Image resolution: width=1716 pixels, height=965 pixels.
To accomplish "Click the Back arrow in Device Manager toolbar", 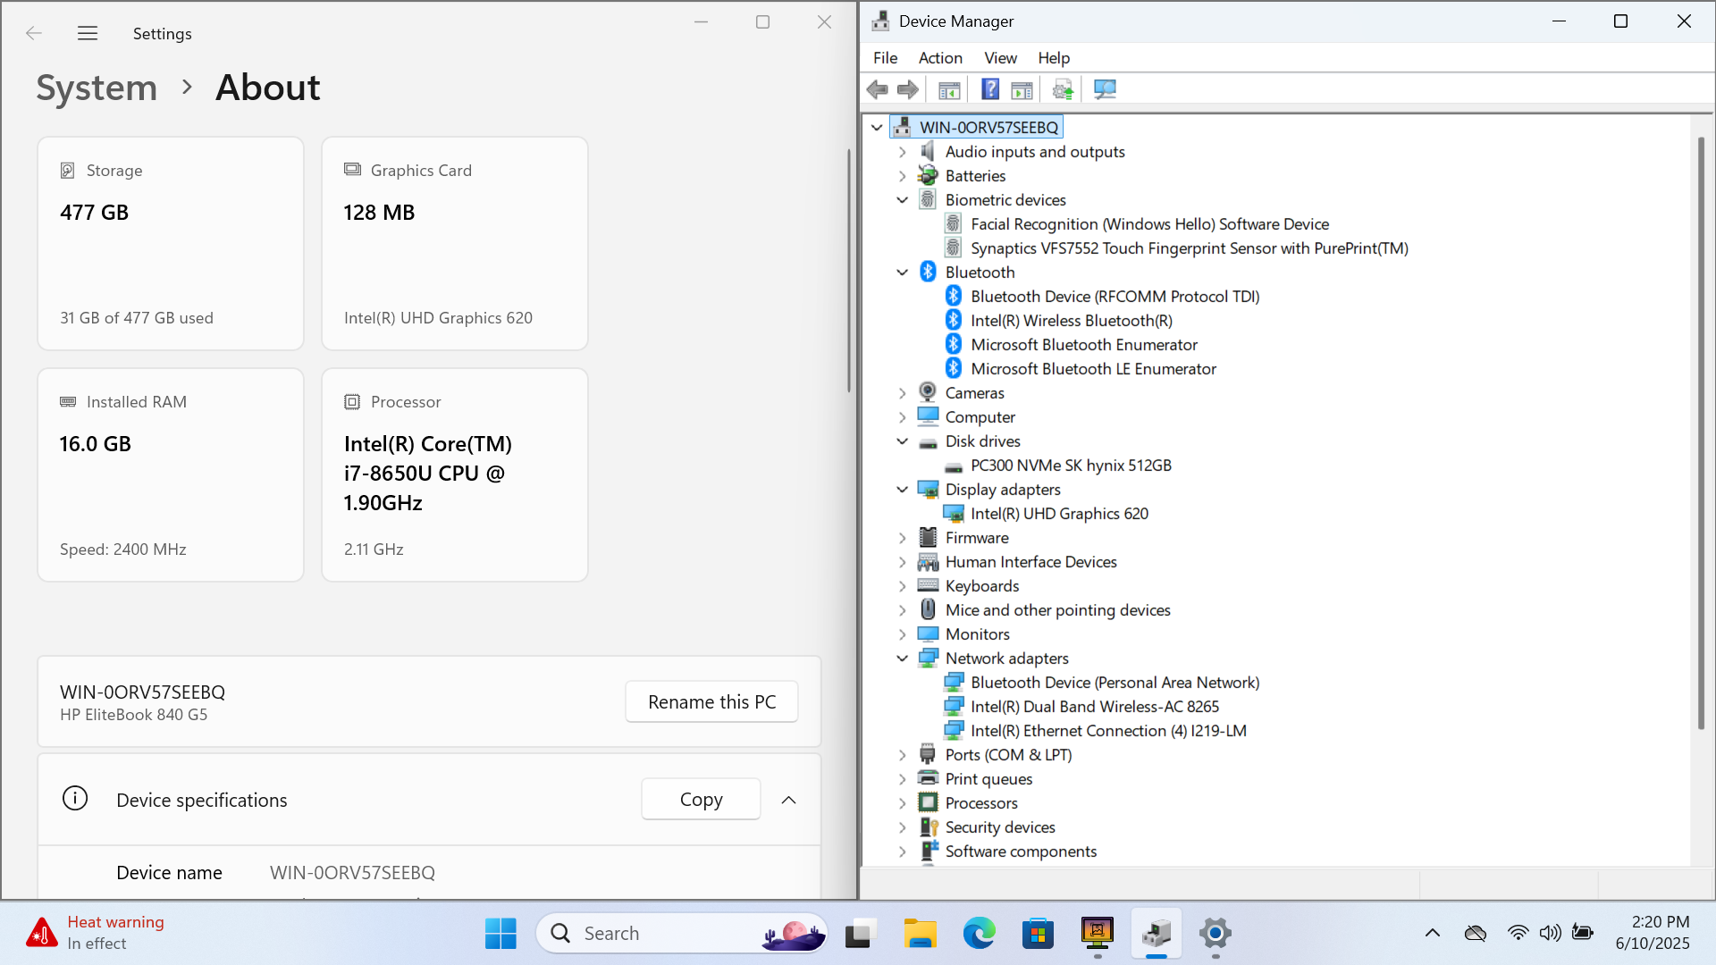I will (x=878, y=89).
